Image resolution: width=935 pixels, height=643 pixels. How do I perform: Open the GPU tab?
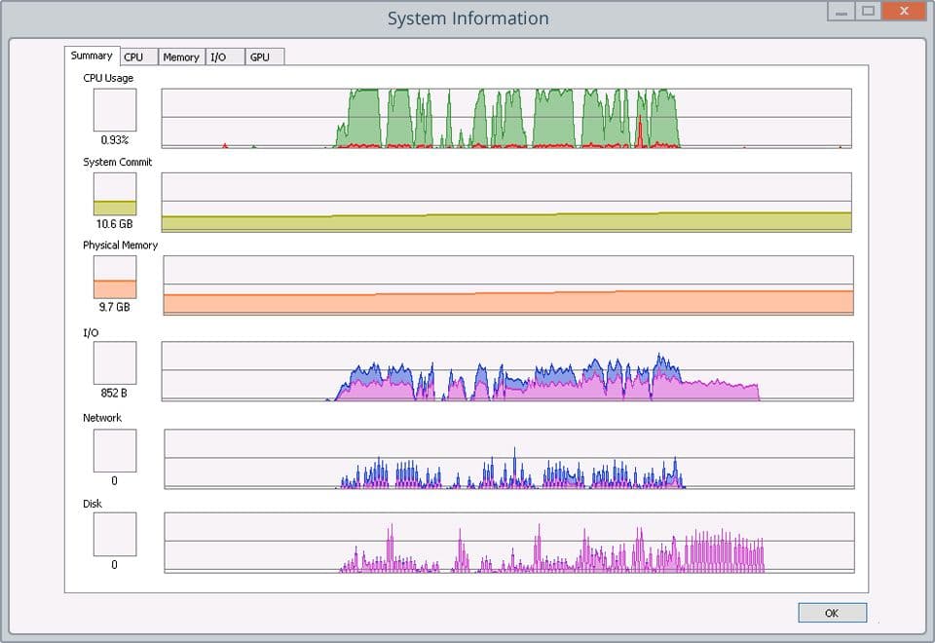pos(263,57)
